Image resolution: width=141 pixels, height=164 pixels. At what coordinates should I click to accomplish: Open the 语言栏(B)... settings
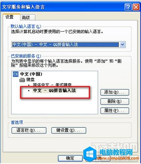[x=29, y=130]
